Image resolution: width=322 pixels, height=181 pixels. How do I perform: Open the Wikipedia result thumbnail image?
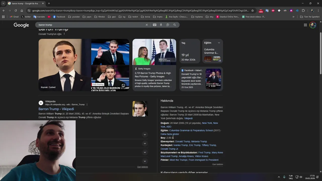pyautogui.click(x=140, y=109)
